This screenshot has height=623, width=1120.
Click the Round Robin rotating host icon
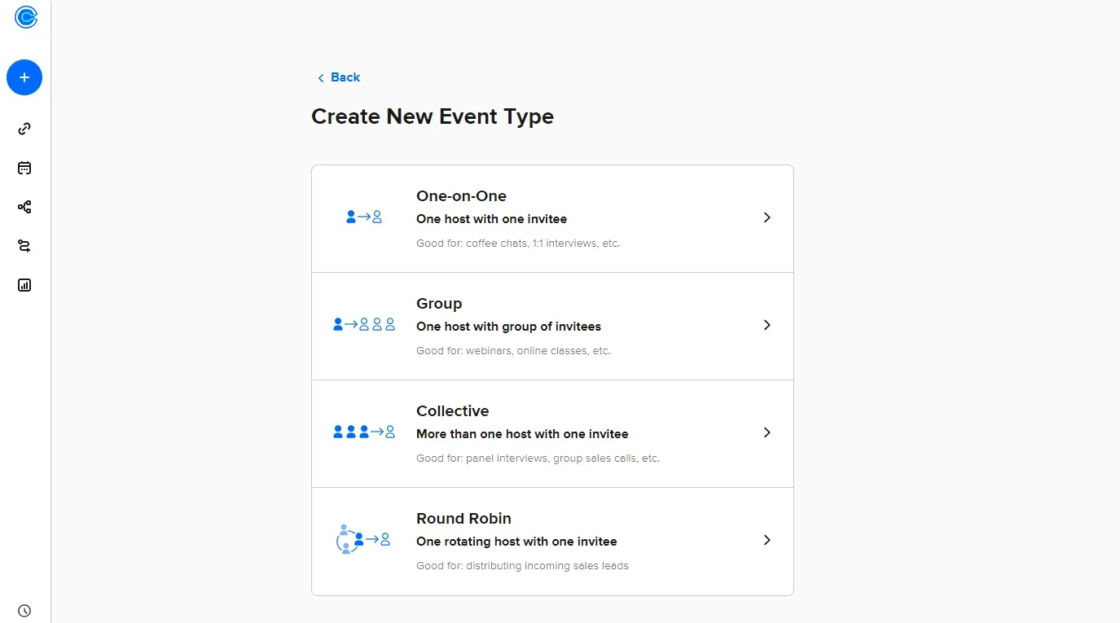(x=363, y=538)
